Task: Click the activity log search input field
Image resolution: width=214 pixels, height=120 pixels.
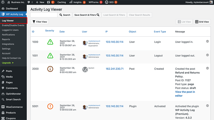Action: click(x=44, y=15)
